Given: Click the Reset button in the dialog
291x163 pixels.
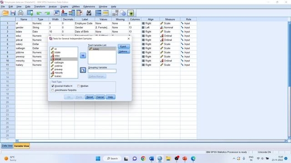Looking at the screenshot, I should coord(90,97).
